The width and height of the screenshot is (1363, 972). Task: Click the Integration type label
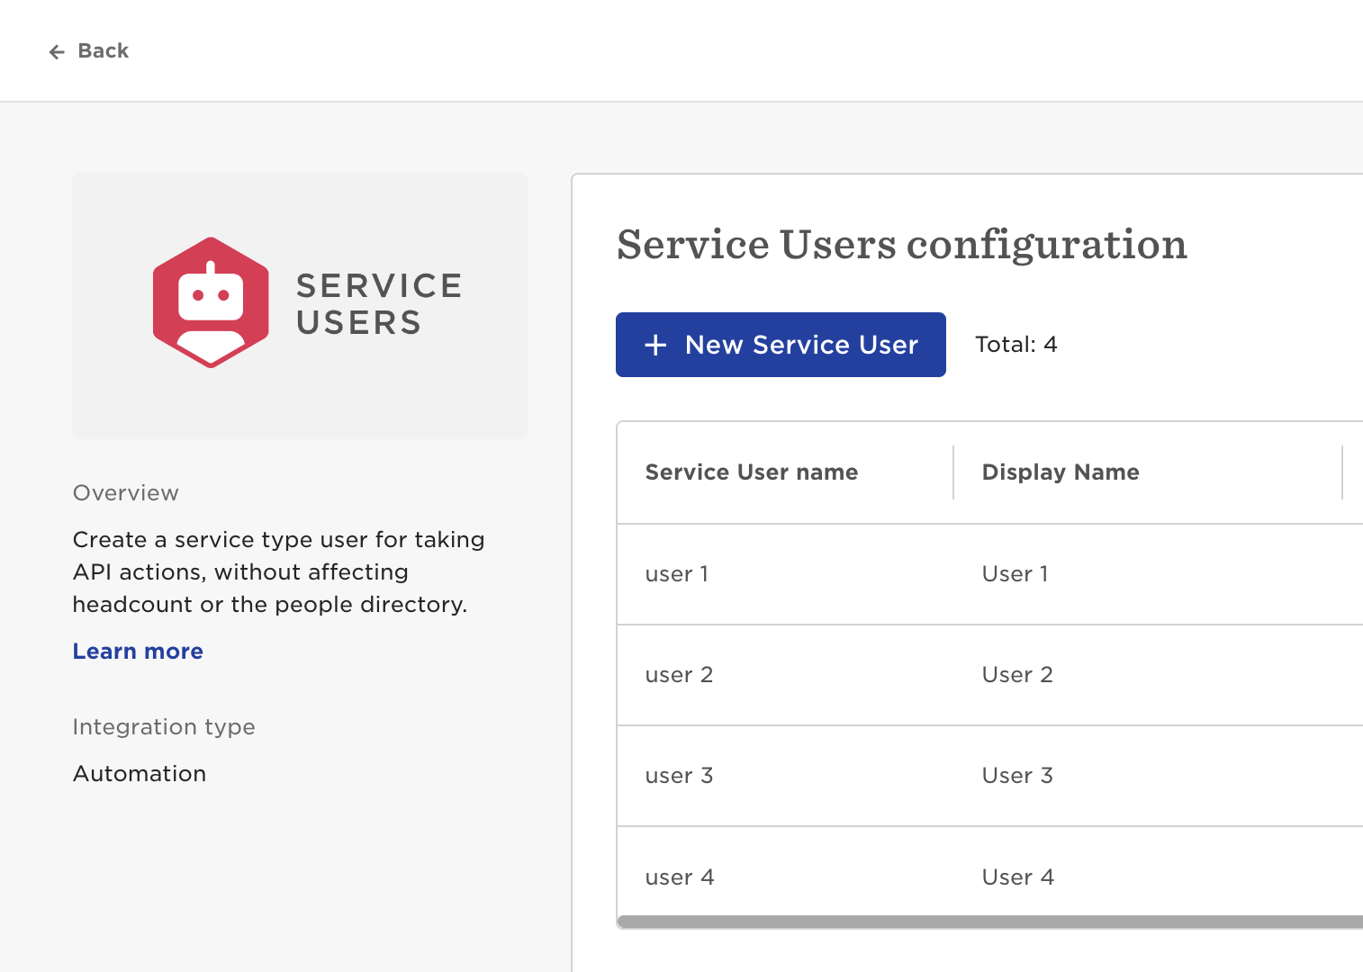point(164,727)
